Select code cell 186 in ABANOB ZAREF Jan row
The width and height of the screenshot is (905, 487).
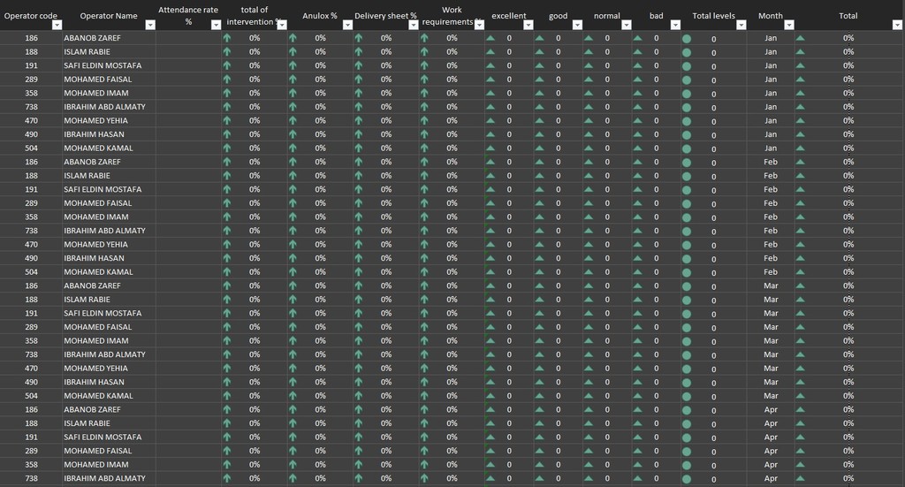click(x=31, y=37)
